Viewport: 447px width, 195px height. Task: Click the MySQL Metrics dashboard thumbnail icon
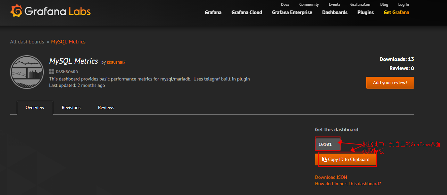[x=27, y=72]
